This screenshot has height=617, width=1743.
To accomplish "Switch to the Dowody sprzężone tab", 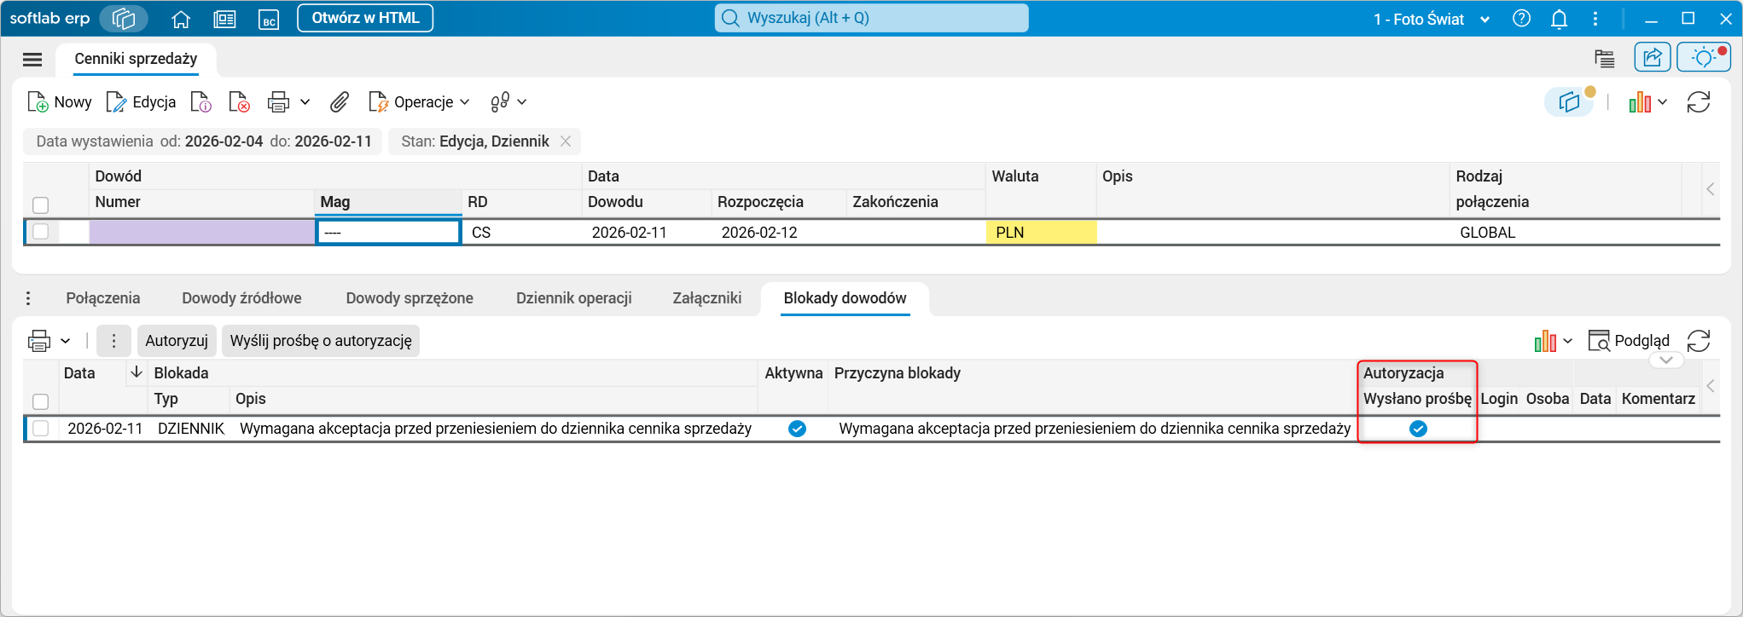I will point(410,298).
